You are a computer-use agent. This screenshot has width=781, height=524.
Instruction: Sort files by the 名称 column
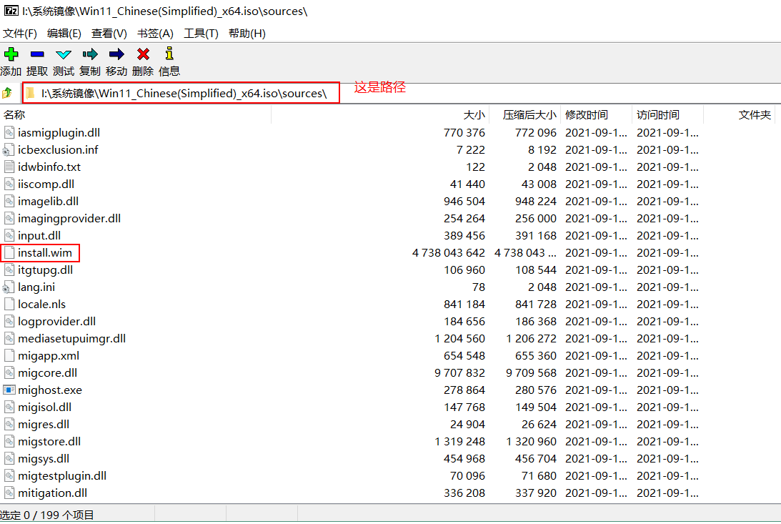click(x=19, y=114)
